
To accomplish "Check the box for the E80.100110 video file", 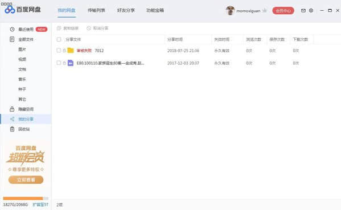I will [x=59, y=63].
